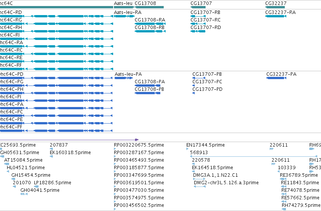The image size is (321, 211).
Task: Click the CG13708-PB protein label
Action: click(x=149, y=89)
